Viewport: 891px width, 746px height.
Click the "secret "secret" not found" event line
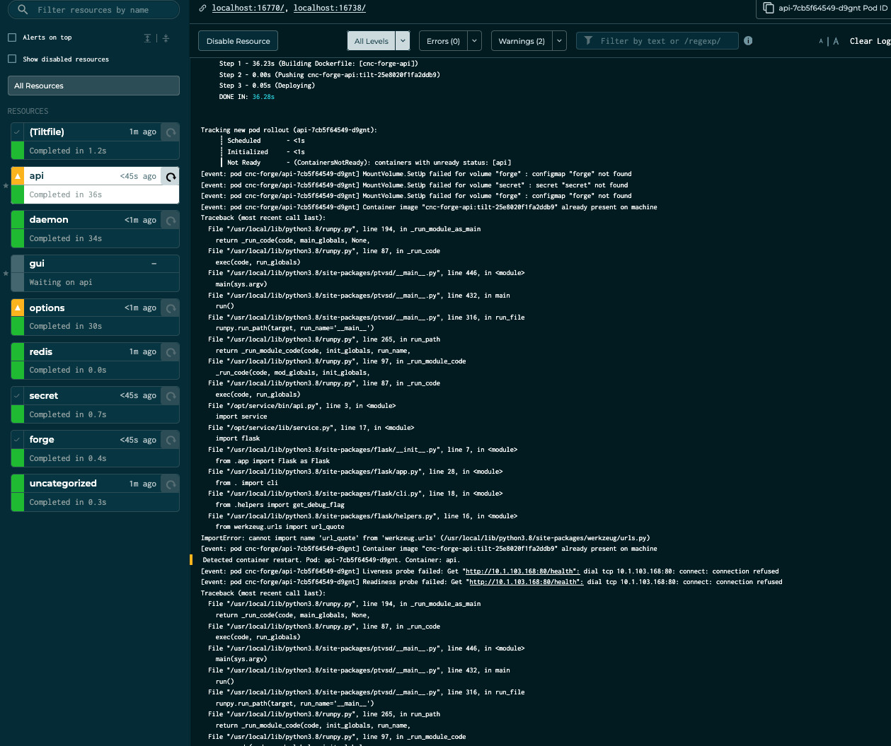pyautogui.click(x=415, y=185)
